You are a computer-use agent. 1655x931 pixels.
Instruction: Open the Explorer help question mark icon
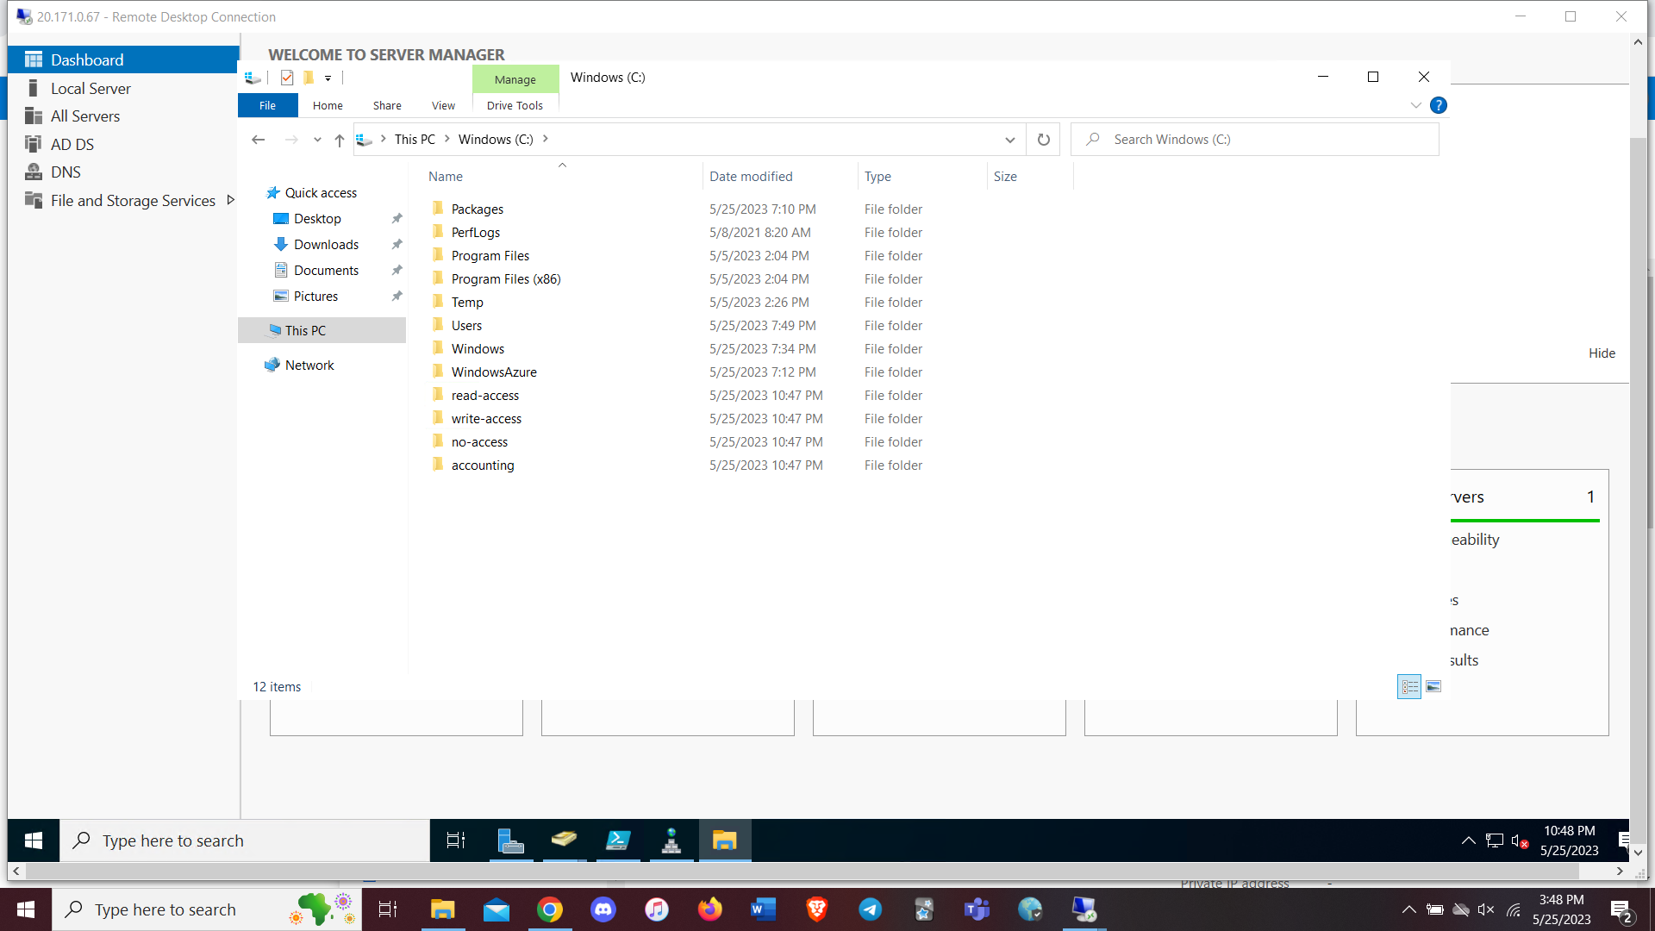(1438, 105)
